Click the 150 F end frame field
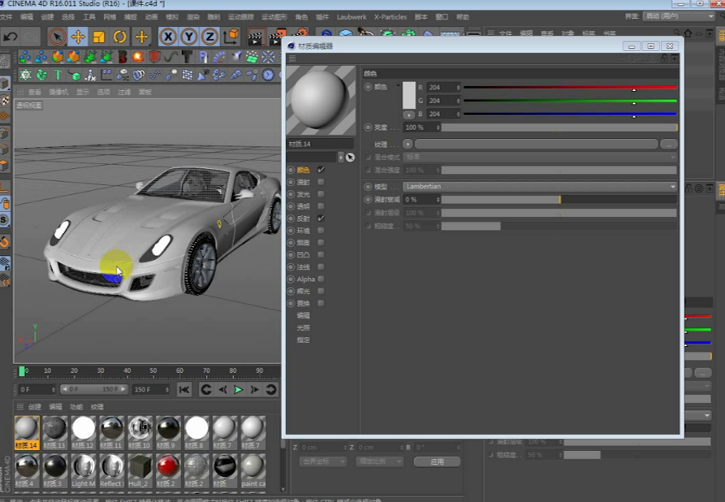The height and width of the screenshot is (502, 725). (x=151, y=390)
